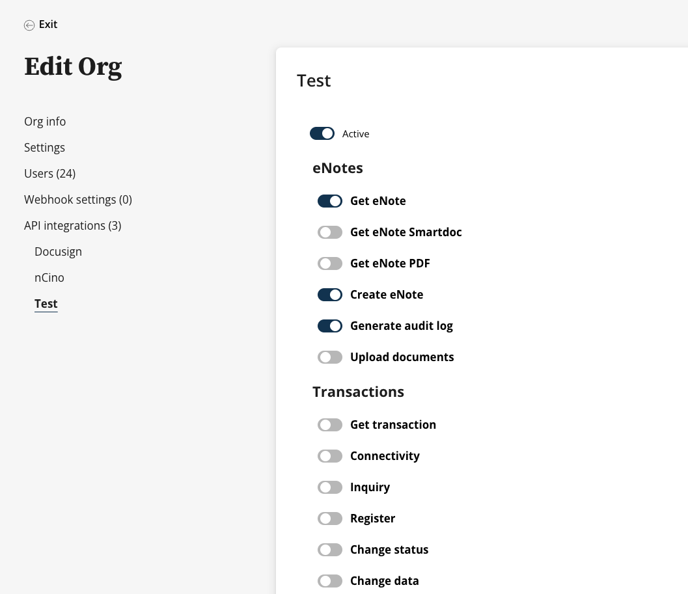Turn on Get transaction switch

(330, 425)
